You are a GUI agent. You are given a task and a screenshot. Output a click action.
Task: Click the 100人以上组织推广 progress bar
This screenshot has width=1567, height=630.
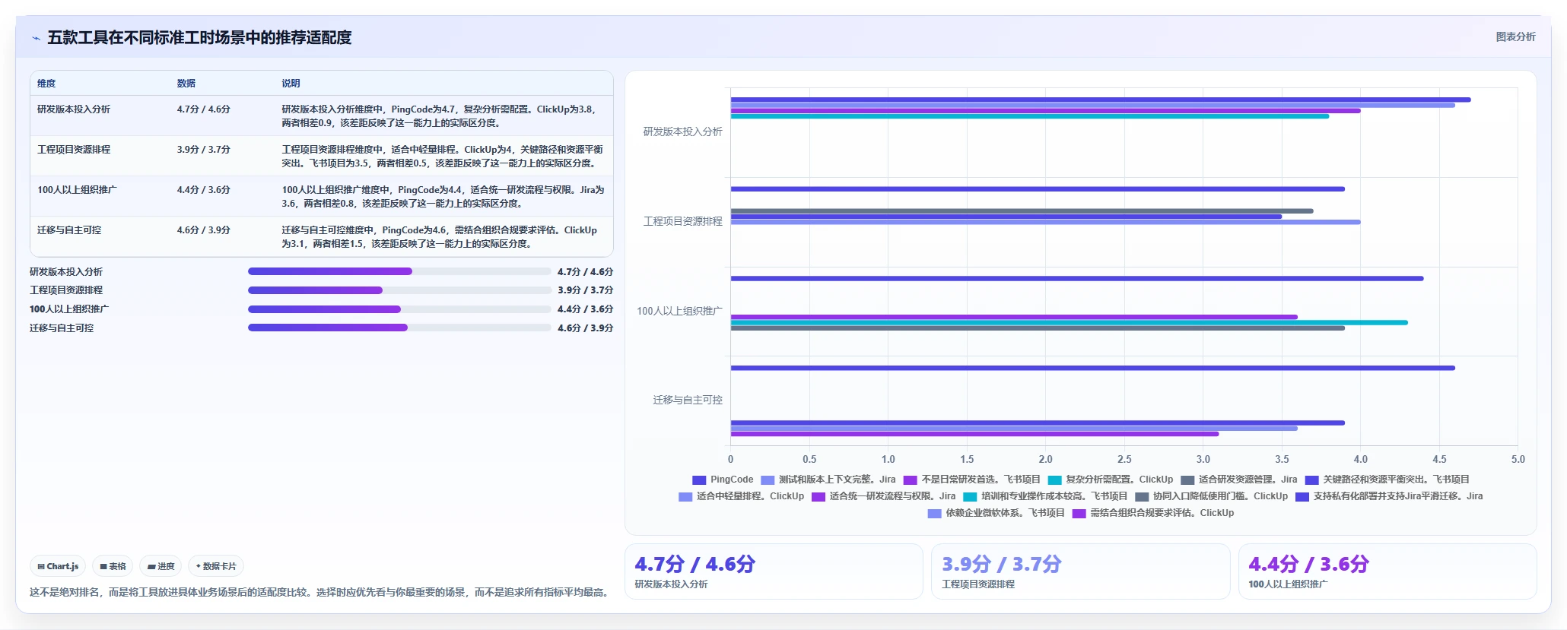pyautogui.click(x=399, y=309)
